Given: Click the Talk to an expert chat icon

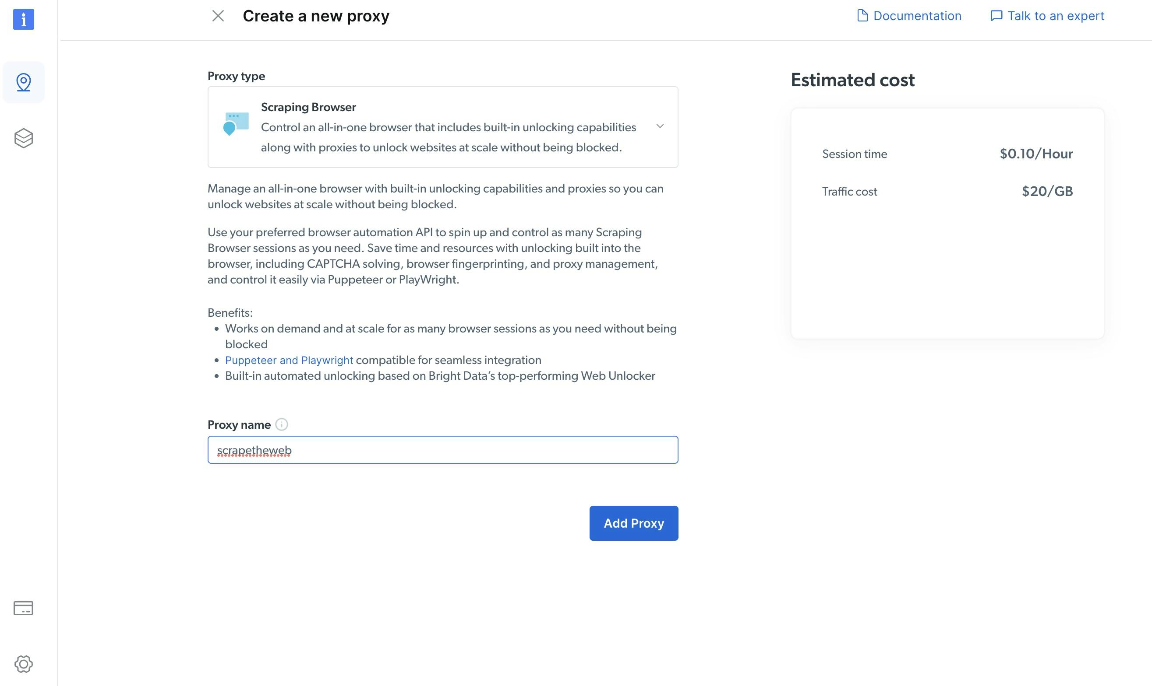Looking at the screenshot, I should pyautogui.click(x=996, y=16).
